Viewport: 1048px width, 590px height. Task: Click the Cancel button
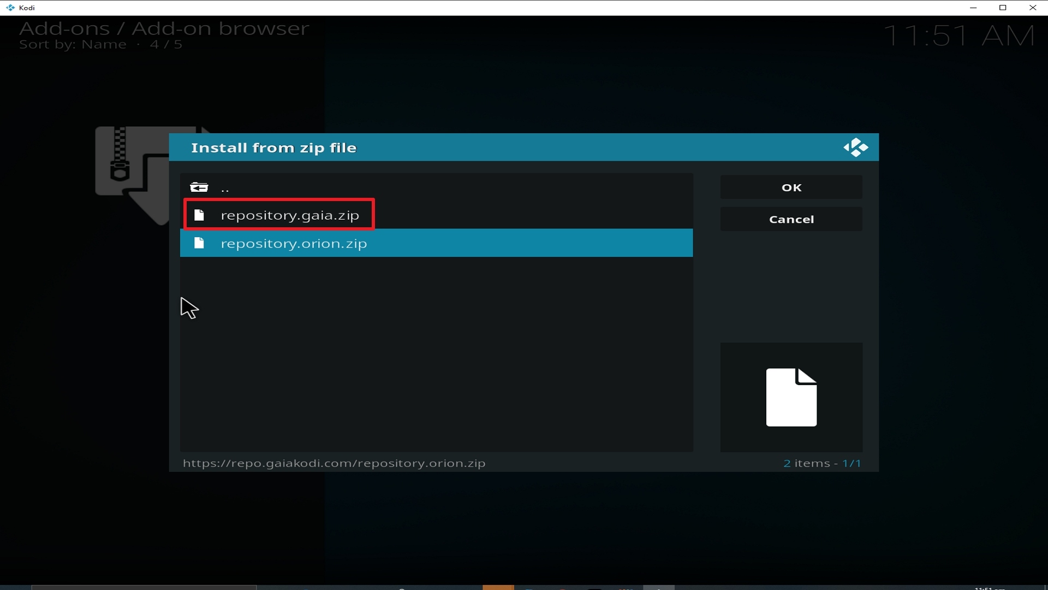pyautogui.click(x=791, y=219)
